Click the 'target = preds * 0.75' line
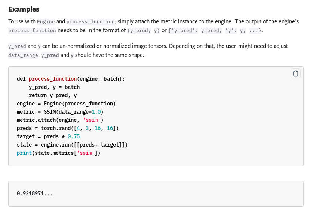This screenshot has width=322, height=219. [x=48, y=136]
